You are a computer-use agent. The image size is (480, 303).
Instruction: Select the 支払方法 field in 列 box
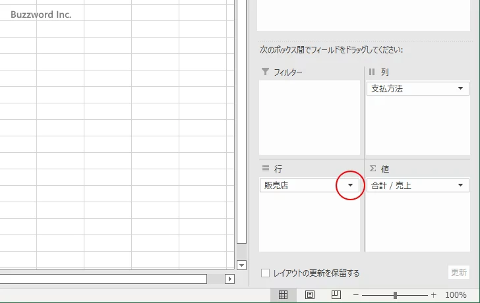418,89
